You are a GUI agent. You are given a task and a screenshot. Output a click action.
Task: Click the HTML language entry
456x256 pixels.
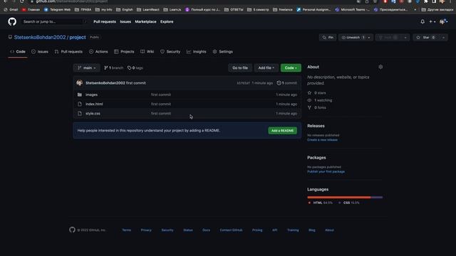click(320, 203)
